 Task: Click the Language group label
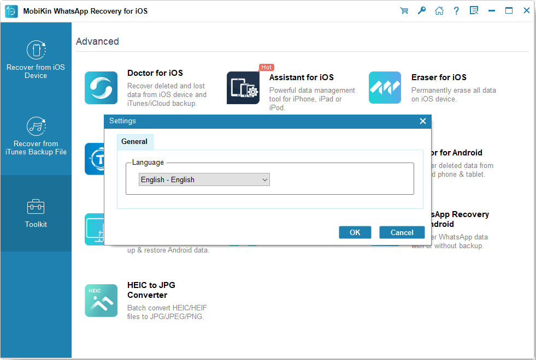point(148,163)
